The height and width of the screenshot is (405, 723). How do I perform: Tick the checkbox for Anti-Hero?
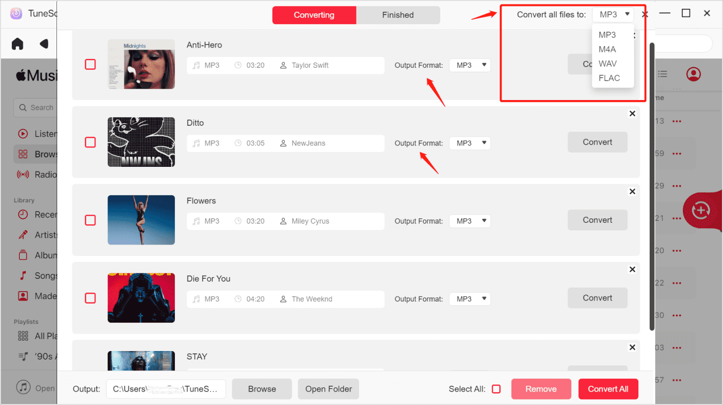[90, 64]
